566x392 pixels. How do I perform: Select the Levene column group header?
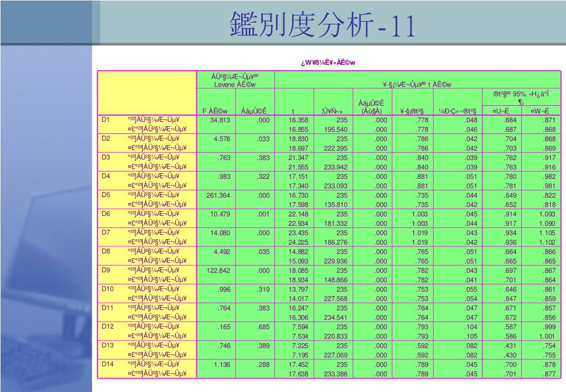point(235,80)
